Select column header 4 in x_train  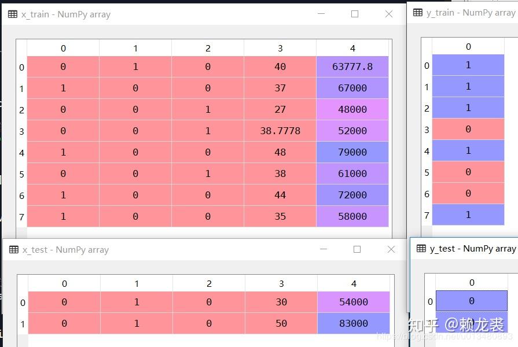tap(352, 48)
